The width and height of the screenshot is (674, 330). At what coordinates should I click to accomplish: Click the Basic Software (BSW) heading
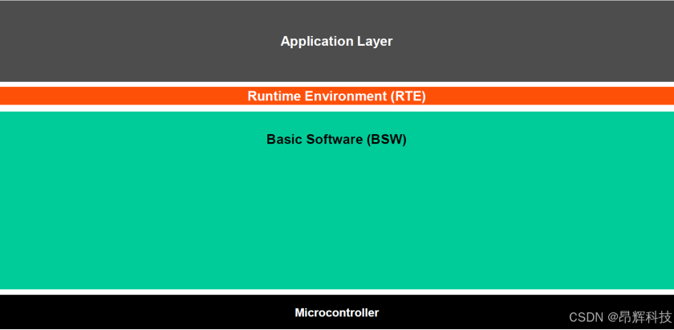(336, 140)
